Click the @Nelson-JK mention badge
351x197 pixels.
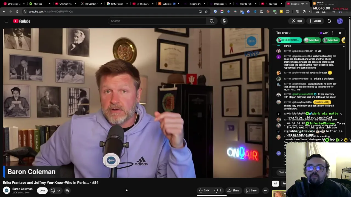click(322, 102)
